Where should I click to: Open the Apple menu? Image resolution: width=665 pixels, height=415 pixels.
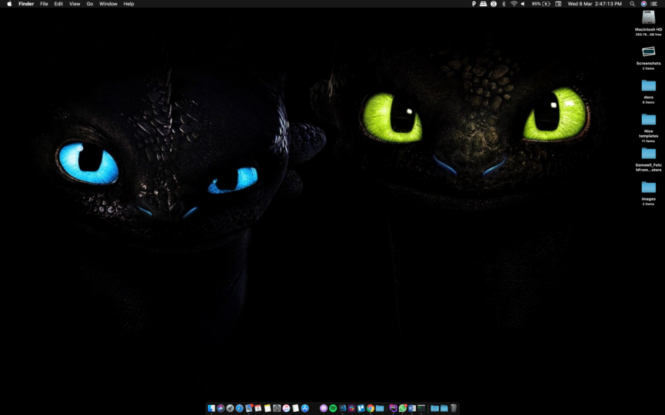click(9, 4)
